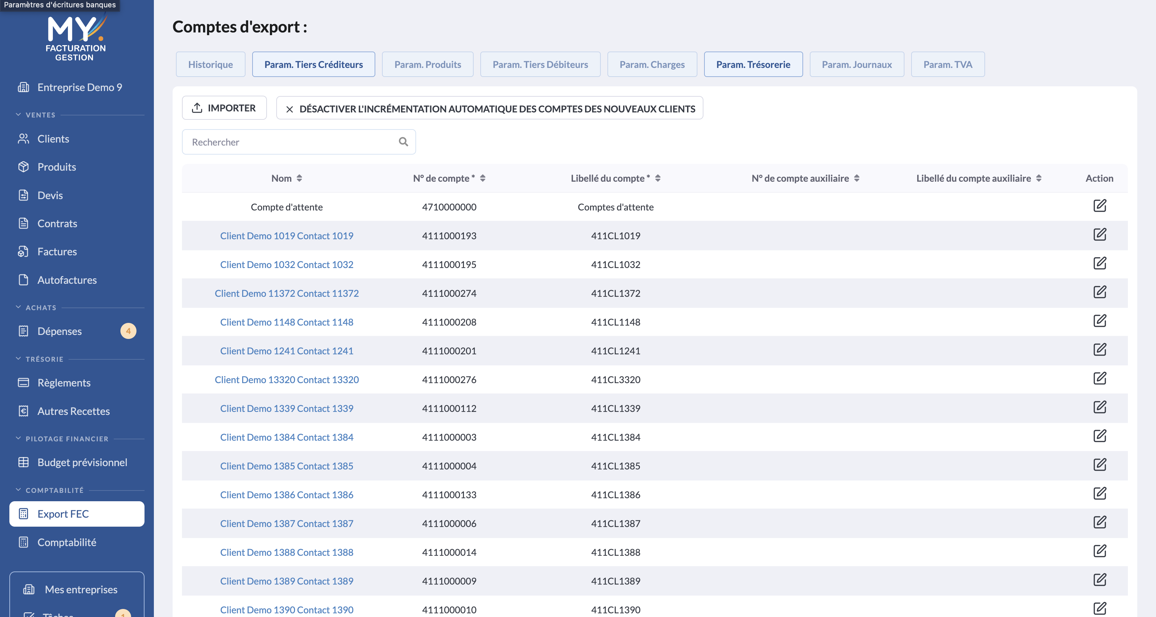This screenshot has height=617, width=1156.
Task: Select Export FEC in sidebar
Action: pyautogui.click(x=77, y=514)
